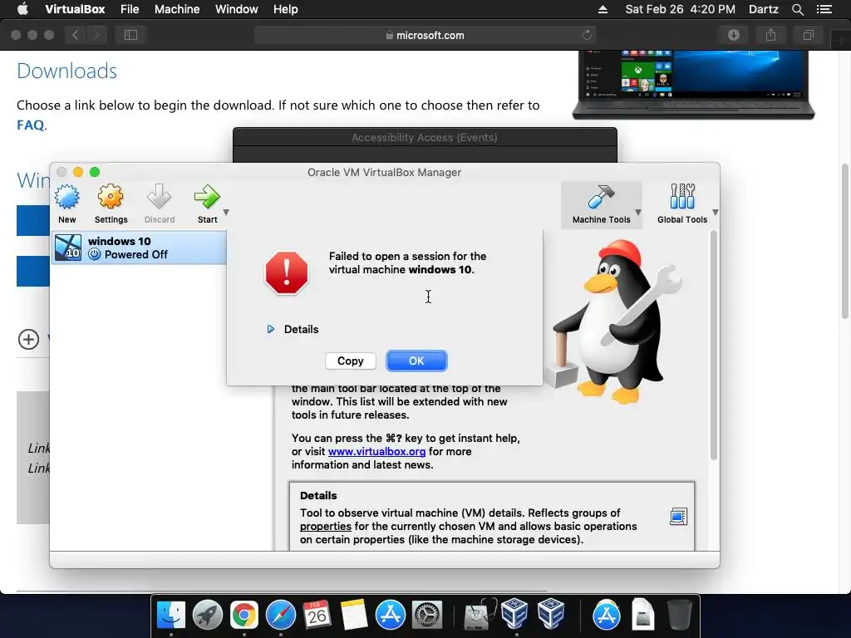851x638 pixels.
Task: Open Notification Center list icon
Action: tap(824, 9)
